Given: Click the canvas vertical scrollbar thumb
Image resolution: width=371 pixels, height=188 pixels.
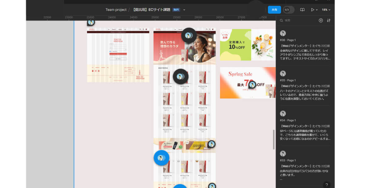Looking at the screenshot, I should tap(274, 140).
